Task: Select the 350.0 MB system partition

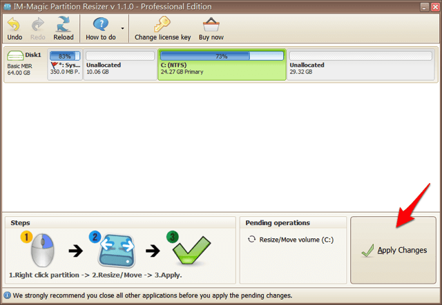Action: (x=65, y=64)
